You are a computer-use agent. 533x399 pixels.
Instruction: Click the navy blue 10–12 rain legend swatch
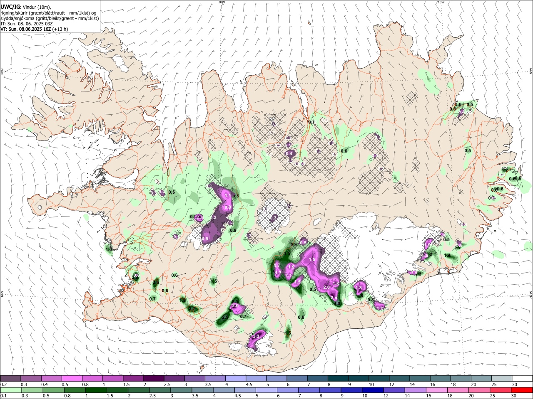(x=373, y=390)
